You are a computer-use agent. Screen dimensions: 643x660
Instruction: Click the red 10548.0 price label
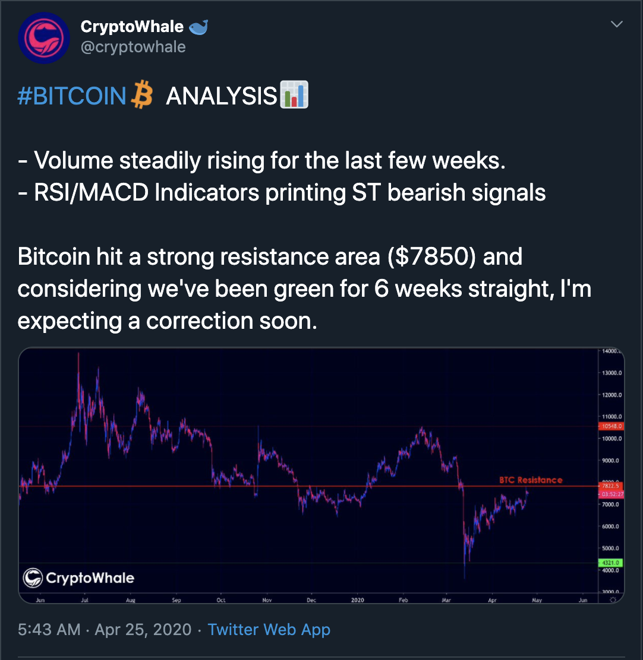(611, 426)
